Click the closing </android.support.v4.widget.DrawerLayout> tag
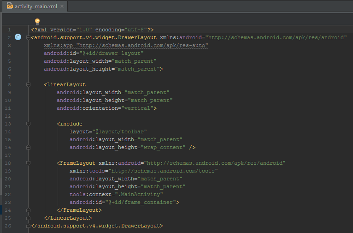This screenshot has width=353, height=233. click(97, 226)
